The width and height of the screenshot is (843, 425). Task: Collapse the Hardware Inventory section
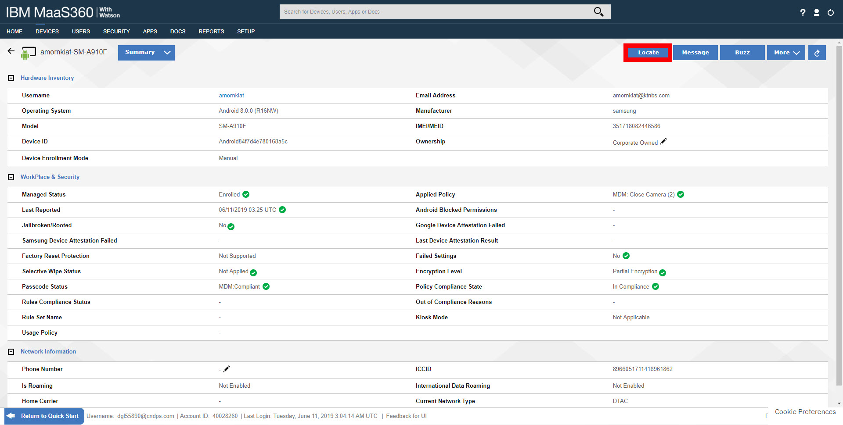[11, 78]
